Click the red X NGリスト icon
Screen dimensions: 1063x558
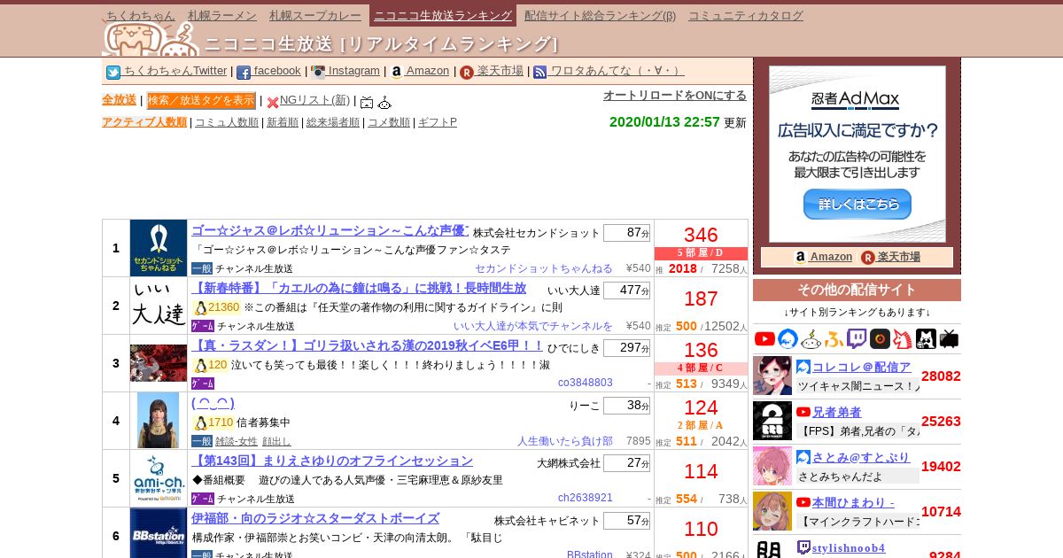(x=273, y=102)
